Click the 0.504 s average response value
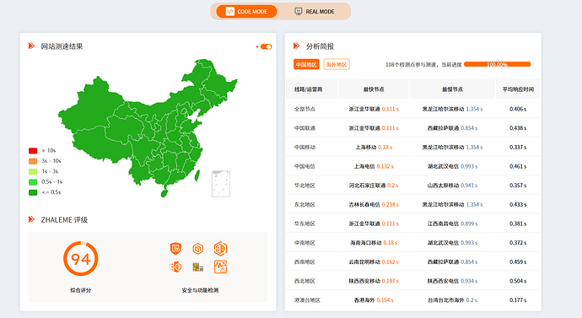Viewport: 582px width, 318px height. point(518,281)
